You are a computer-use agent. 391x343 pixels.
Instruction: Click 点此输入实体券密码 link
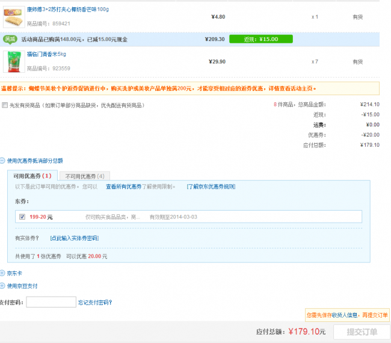[74, 238]
